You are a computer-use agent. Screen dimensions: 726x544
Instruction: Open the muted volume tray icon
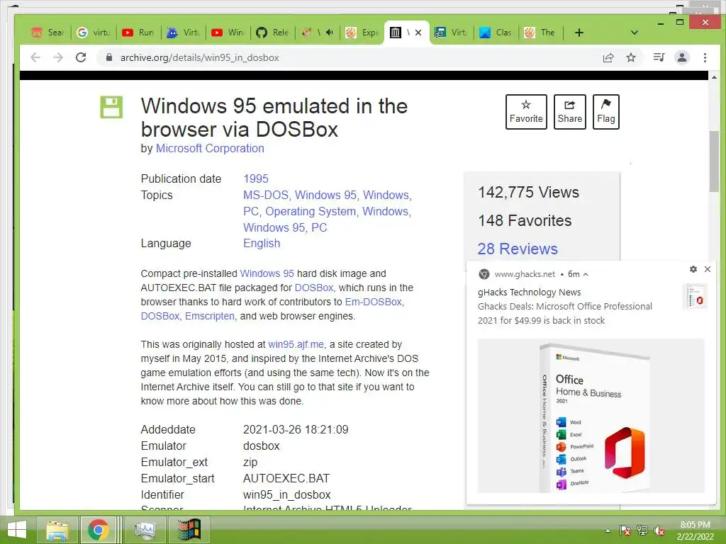[659, 531]
